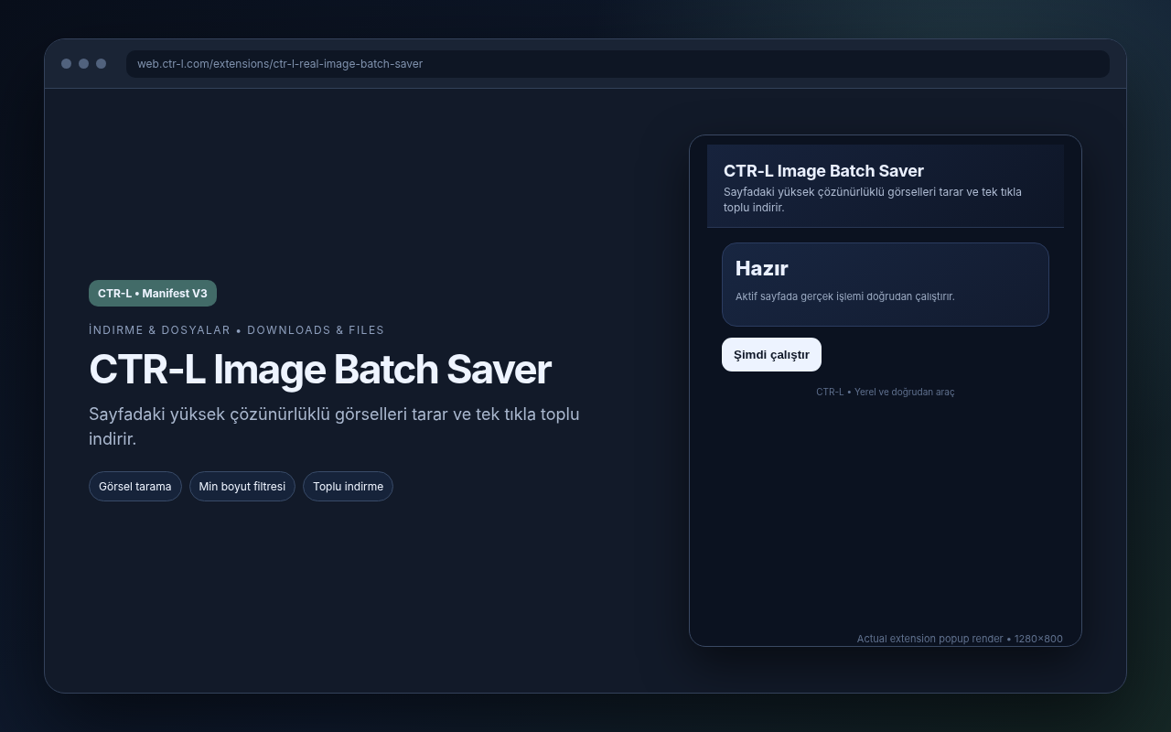Focus the browser address bar URL

[618, 64]
